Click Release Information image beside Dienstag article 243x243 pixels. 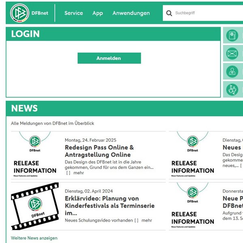[193, 155]
